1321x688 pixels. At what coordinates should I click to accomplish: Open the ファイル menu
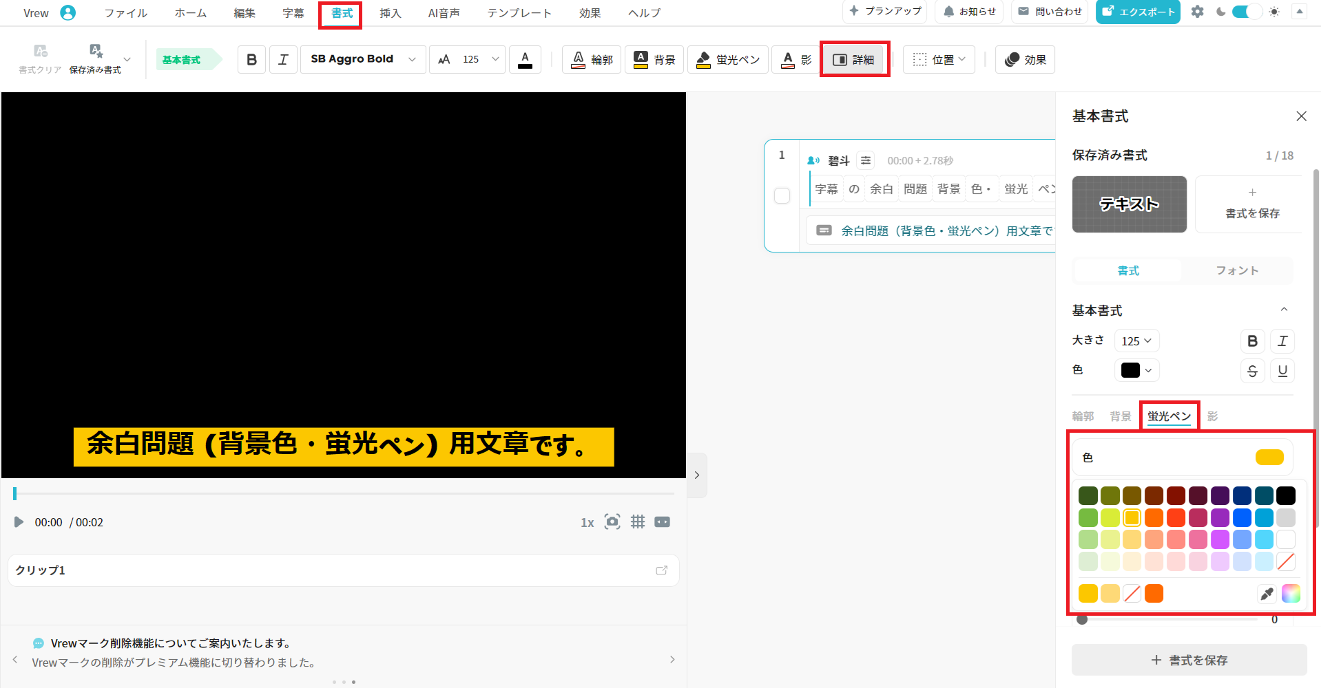(125, 13)
